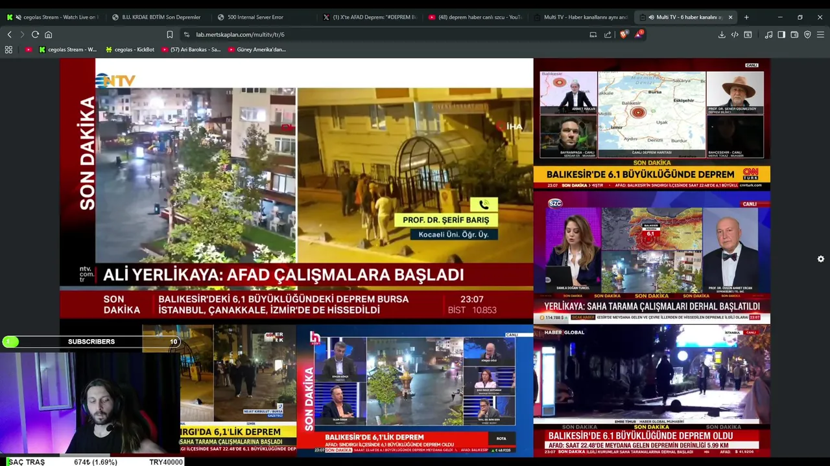Open the Güney Amerika'dan bookmark

point(257,49)
